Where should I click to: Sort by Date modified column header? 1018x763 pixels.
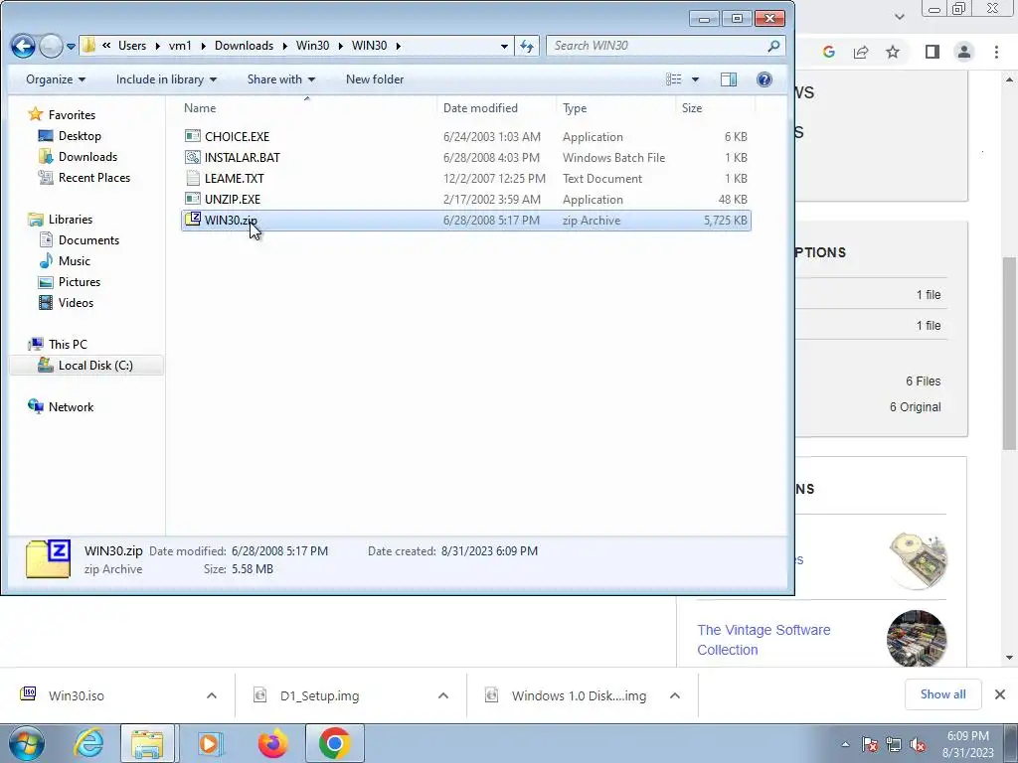pos(480,107)
